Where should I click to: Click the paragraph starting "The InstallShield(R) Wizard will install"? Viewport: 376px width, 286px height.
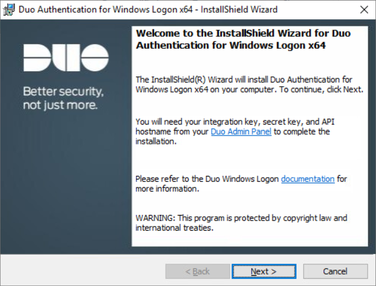[x=248, y=84]
